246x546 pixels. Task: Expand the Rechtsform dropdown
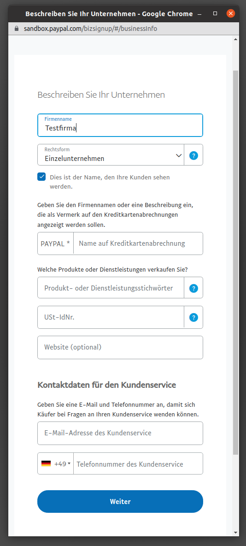(x=111, y=155)
